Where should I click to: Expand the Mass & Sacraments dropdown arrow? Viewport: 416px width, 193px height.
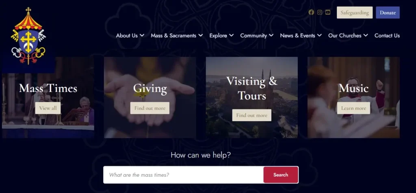[201, 35]
